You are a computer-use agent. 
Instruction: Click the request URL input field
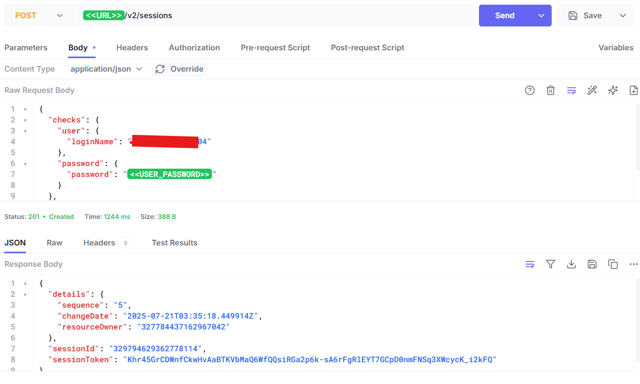coord(273,16)
